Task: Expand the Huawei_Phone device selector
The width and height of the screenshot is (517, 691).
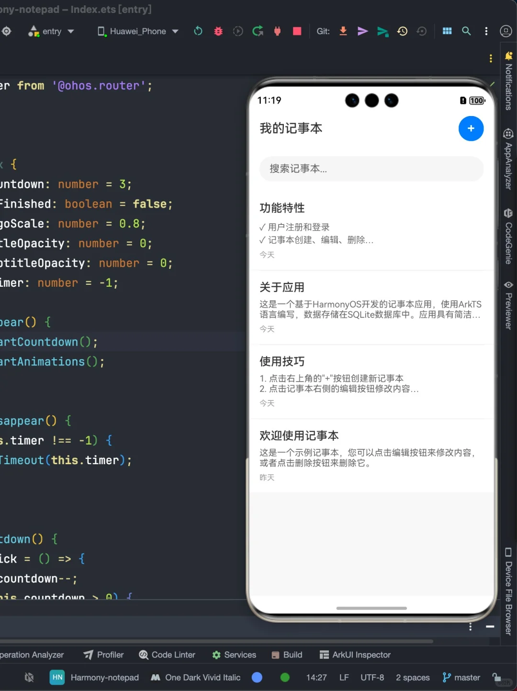Action: click(137, 31)
